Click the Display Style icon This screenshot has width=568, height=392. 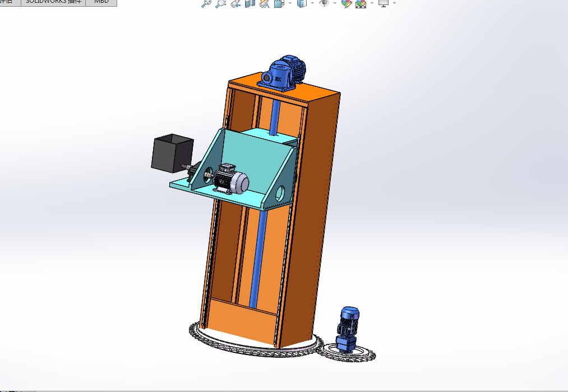coord(302,3)
